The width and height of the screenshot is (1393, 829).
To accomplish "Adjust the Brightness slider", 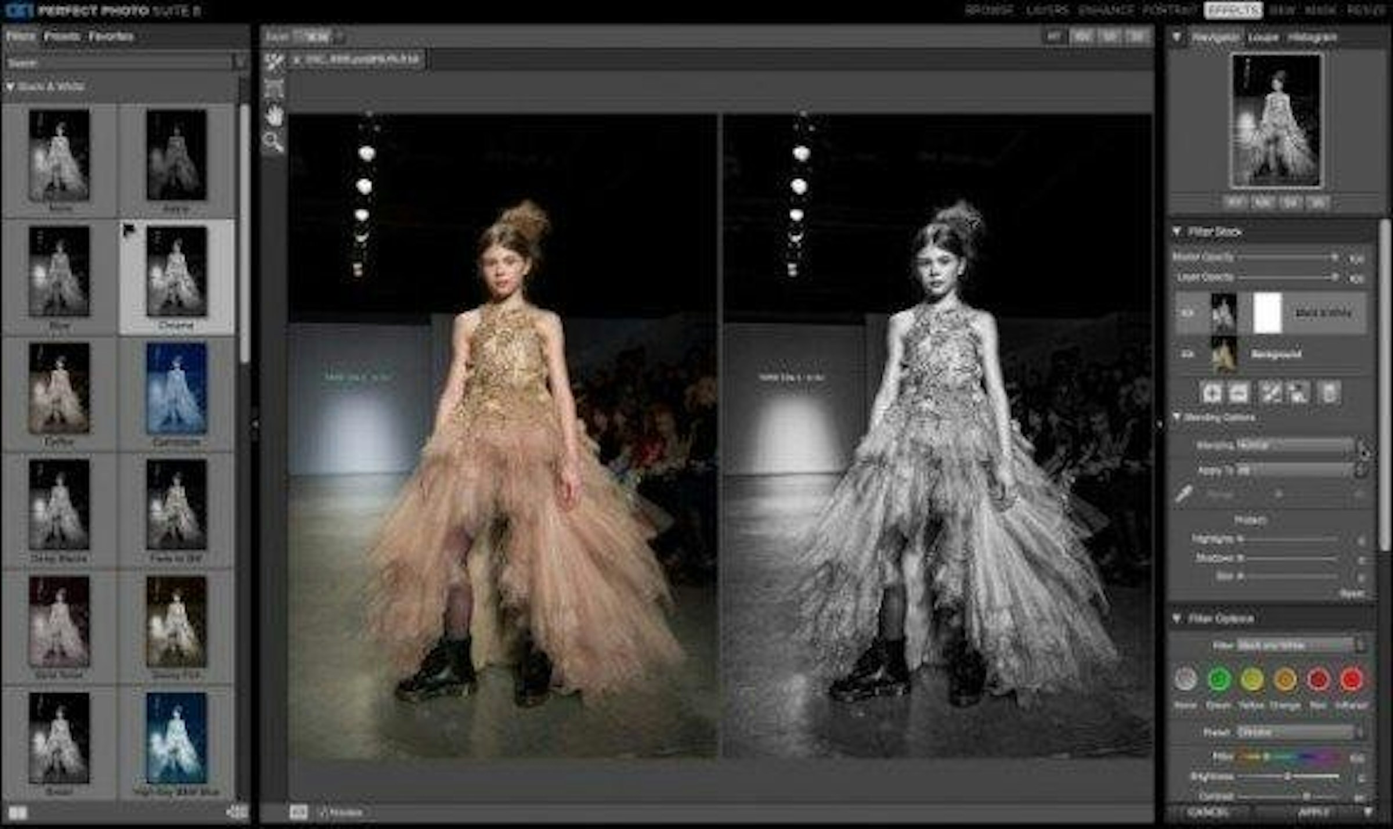I will (x=1289, y=776).
